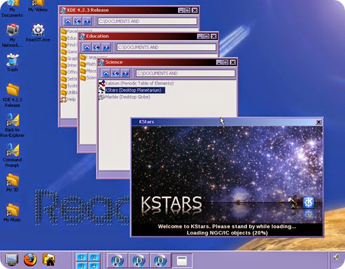Click the third D taskbar window button
345x269 pixels.
(160, 261)
